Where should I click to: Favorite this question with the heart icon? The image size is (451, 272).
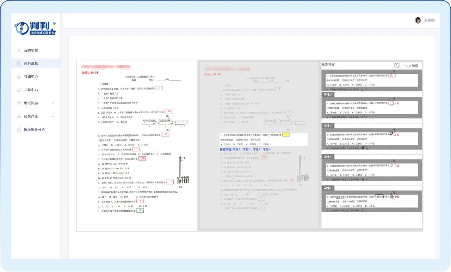[x=396, y=66]
